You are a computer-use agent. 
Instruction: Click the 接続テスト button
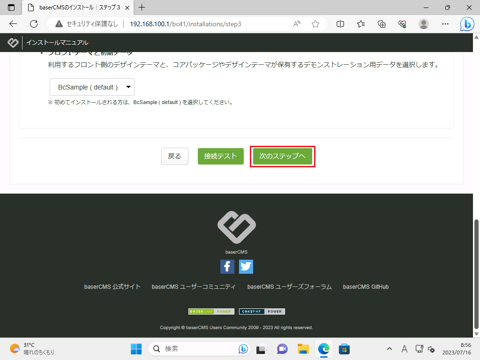tap(221, 156)
